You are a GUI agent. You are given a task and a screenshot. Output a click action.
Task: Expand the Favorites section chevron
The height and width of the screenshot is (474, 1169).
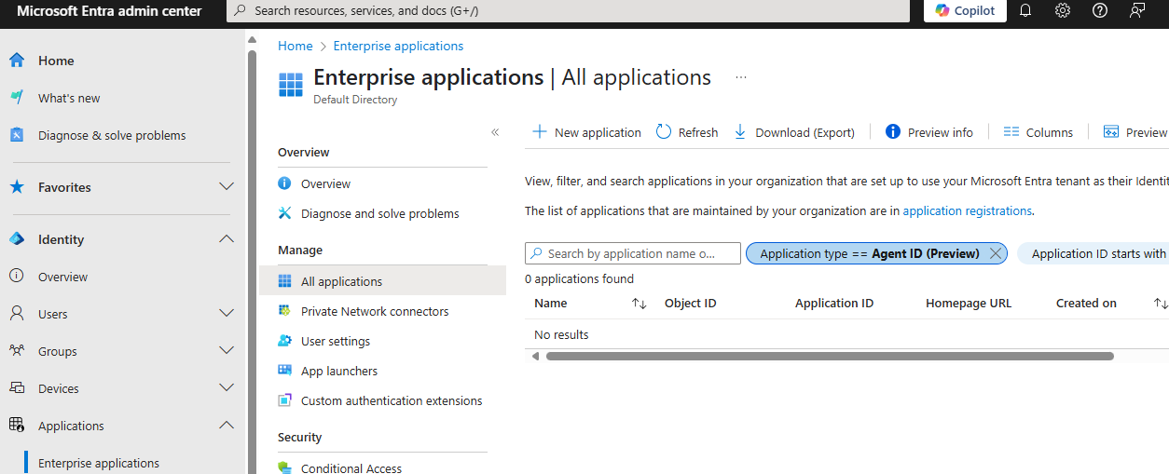tap(227, 187)
